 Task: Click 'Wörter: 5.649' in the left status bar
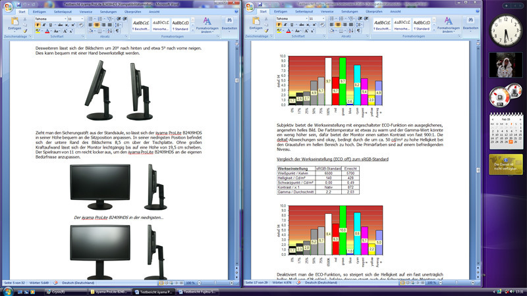[x=39, y=283]
